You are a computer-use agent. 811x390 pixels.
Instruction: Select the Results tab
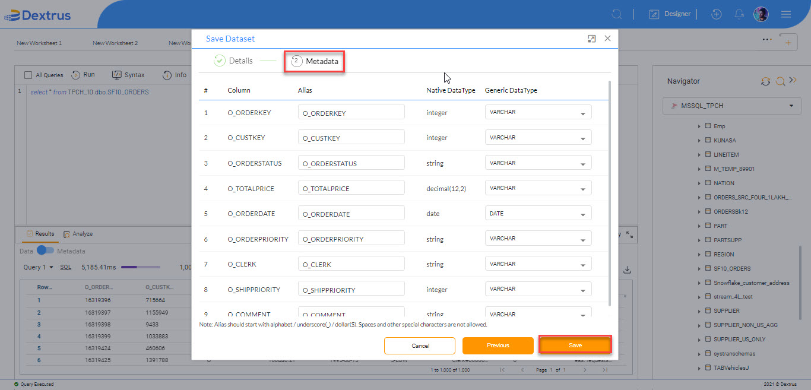40,234
